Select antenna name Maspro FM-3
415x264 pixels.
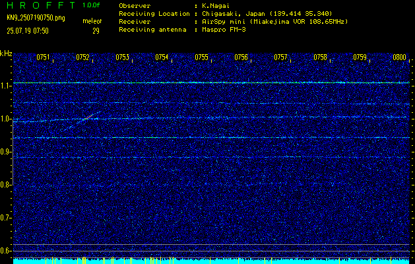pos(224,30)
